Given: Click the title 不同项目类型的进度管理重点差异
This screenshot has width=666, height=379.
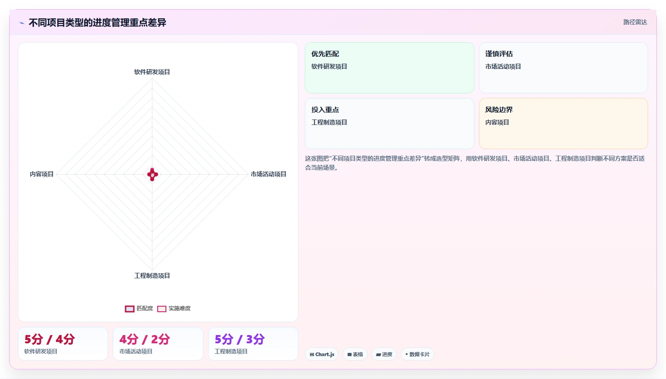Looking at the screenshot, I should click(97, 23).
